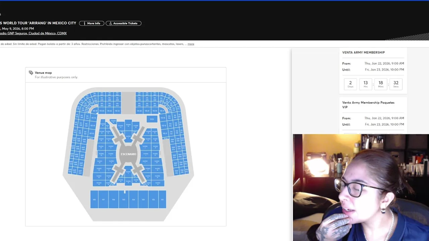Viewport: 429px width, 241px height.
Task: Select section VE-21 on the venue map
Action: tap(147, 111)
